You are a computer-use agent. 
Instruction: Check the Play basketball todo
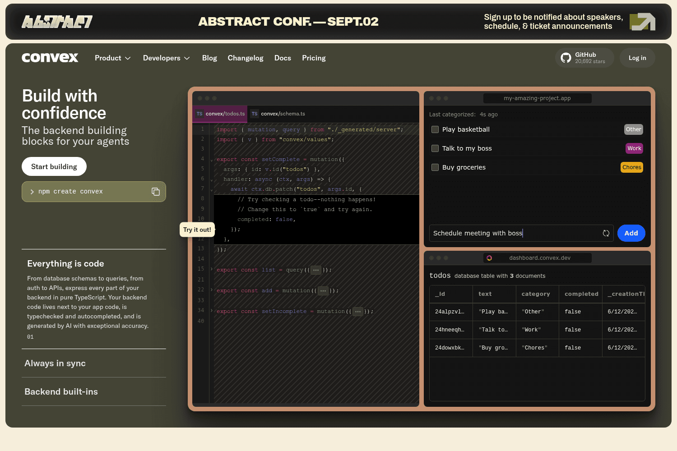click(435, 129)
